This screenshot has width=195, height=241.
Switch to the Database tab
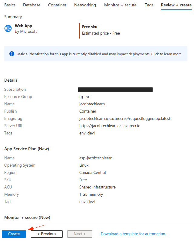[x=31, y=5]
